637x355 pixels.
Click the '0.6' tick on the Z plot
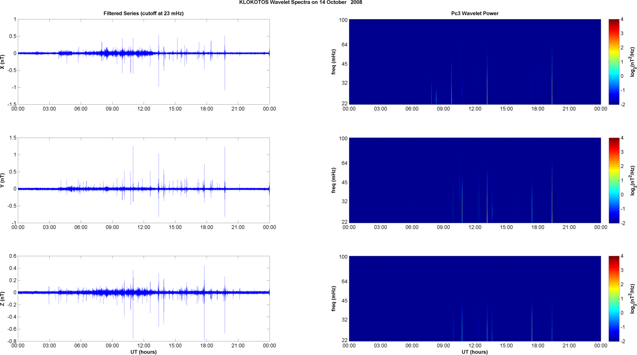pos(13,256)
